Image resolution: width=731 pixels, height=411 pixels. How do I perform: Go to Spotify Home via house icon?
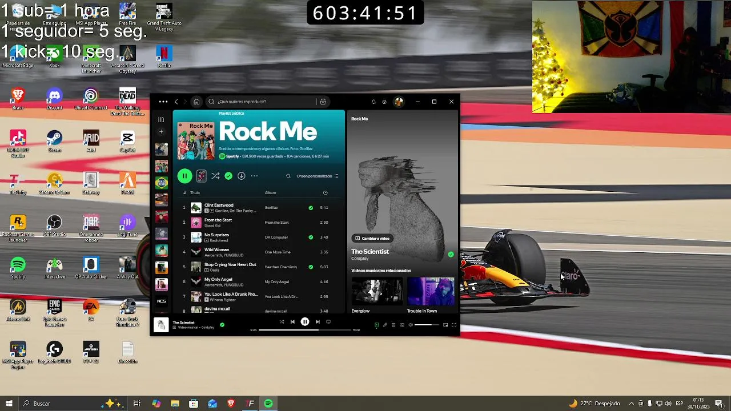196,102
